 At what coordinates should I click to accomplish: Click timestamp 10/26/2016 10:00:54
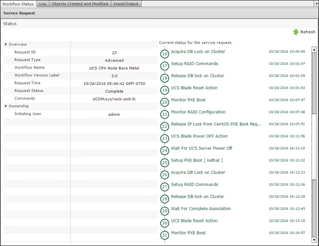(x=287, y=52)
